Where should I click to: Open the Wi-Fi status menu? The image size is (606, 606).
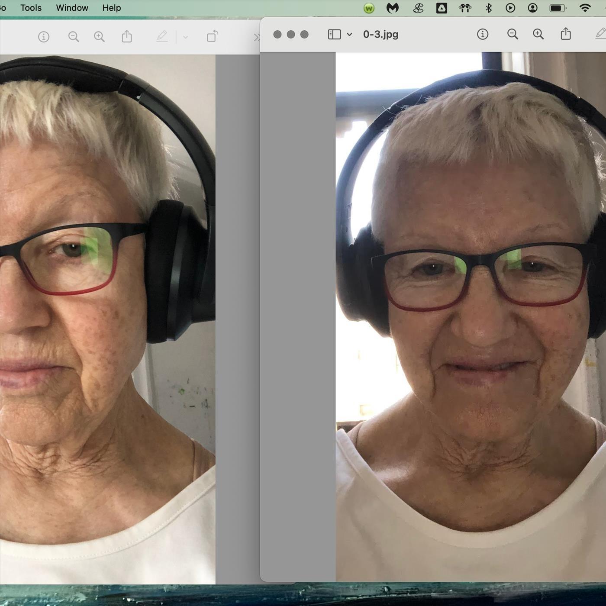point(585,8)
